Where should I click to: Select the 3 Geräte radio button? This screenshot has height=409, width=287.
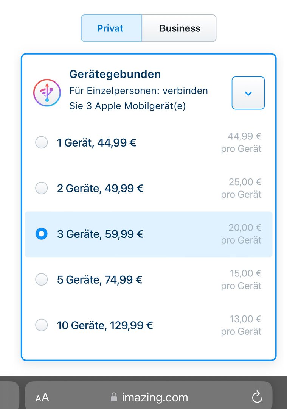pos(42,234)
